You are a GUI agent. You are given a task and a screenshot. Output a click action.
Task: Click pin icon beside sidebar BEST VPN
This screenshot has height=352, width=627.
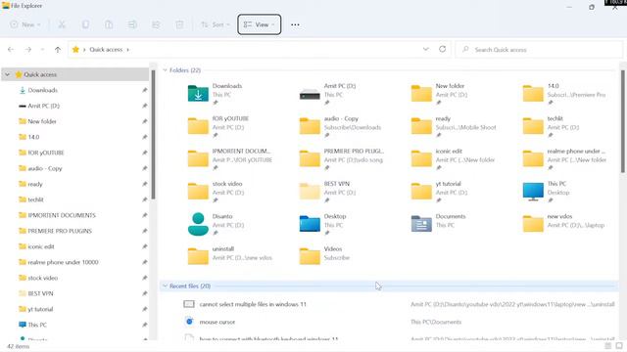[144, 293]
